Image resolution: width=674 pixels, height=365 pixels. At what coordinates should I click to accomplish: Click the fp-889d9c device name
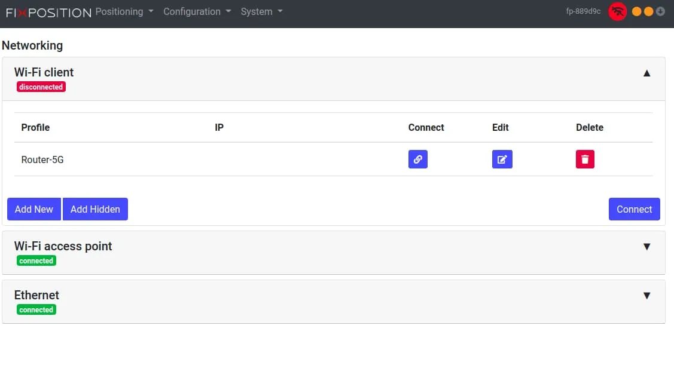(x=583, y=11)
